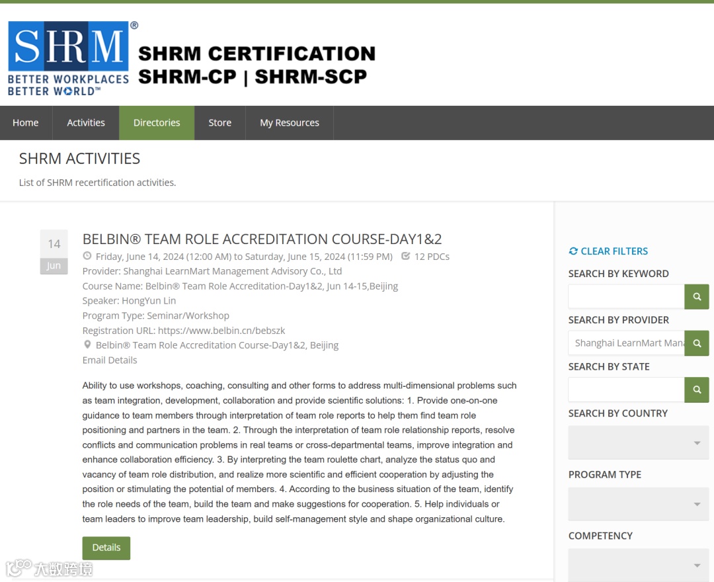Click the registration URL belbin.cn link

coord(221,331)
